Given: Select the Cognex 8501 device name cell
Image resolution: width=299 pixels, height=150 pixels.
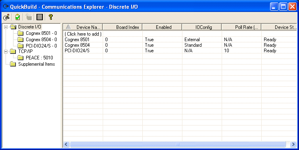Looking at the screenshot, I should pos(83,40).
